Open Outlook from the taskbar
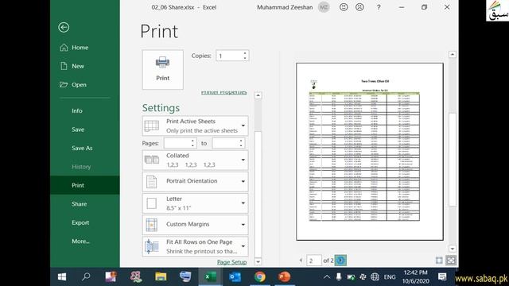 click(235, 276)
